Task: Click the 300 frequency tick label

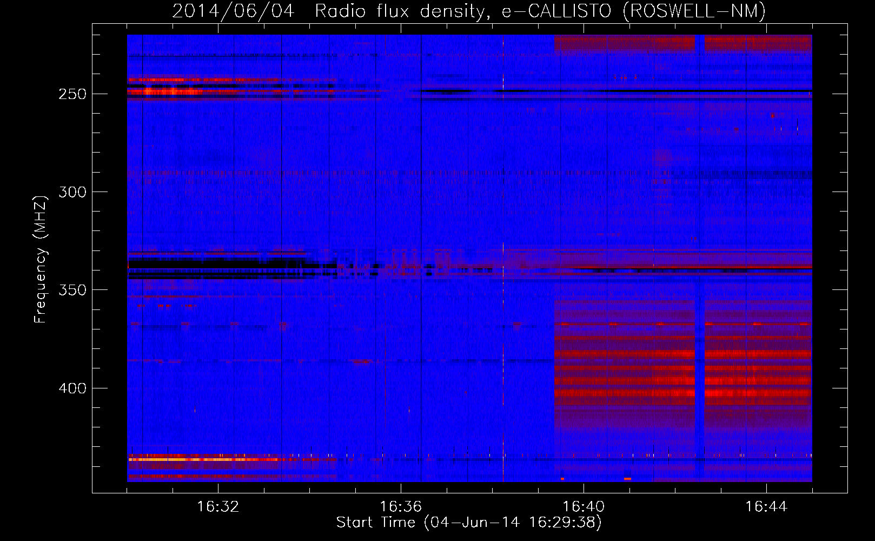Action: coord(72,192)
